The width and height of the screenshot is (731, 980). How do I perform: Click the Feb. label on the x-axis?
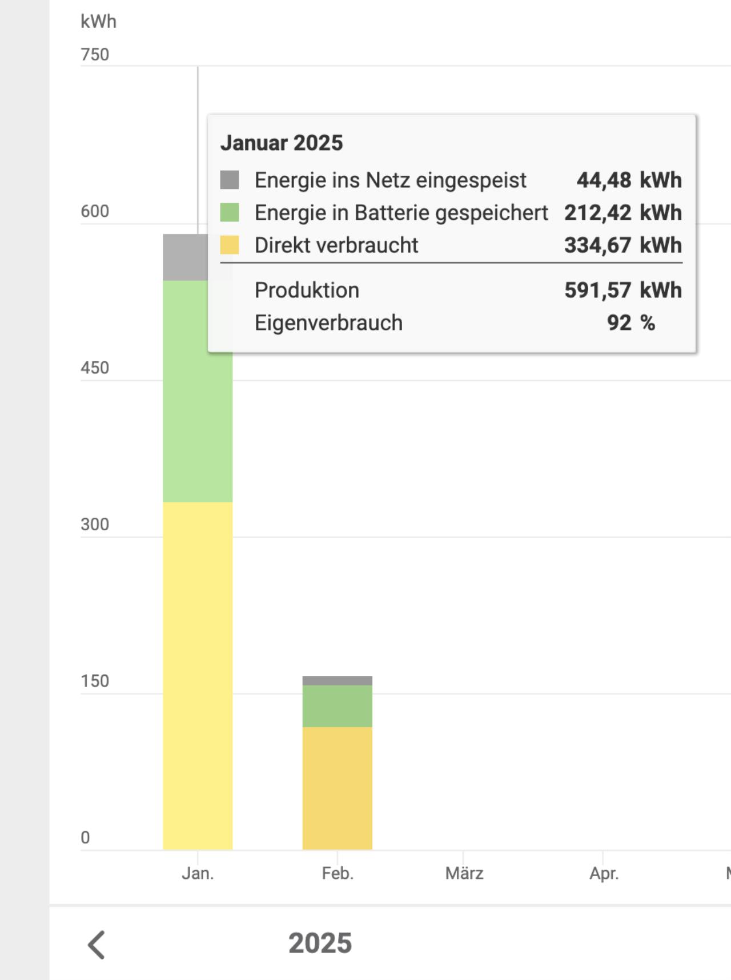coord(338,873)
